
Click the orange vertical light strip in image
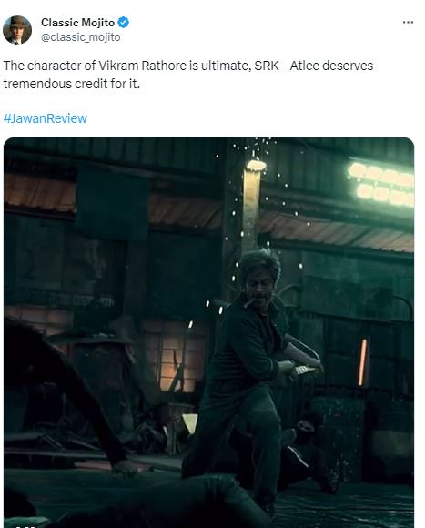click(362, 362)
